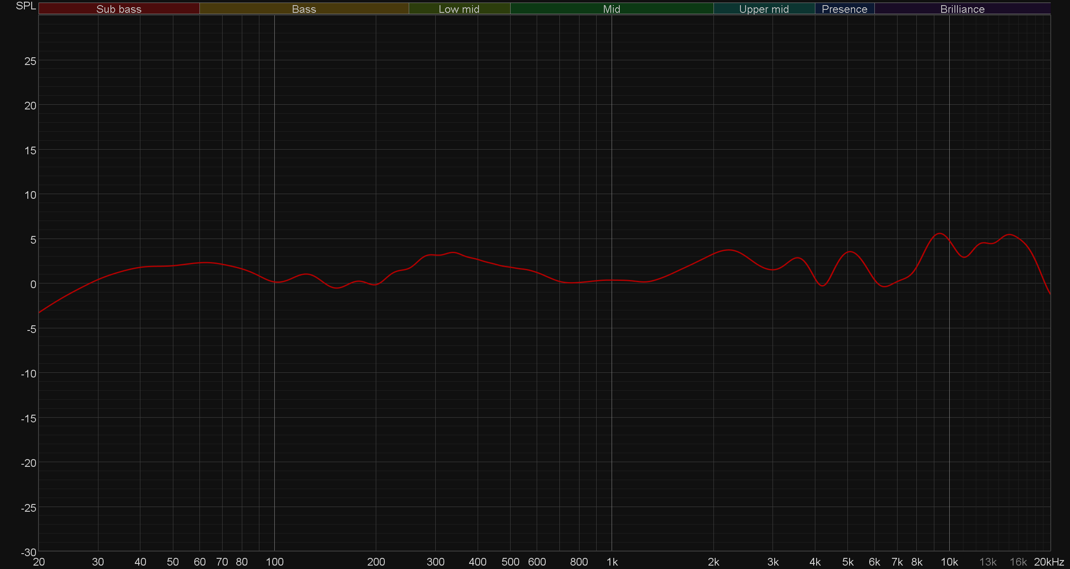Click the 2k frequency axis label
The image size is (1070, 569).
[713, 562]
